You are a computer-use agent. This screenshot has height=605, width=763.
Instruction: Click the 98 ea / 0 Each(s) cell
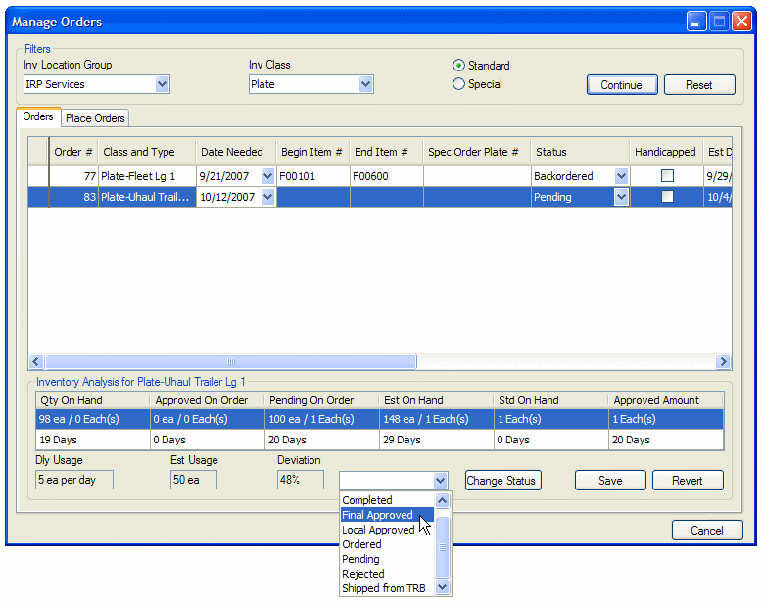click(x=92, y=419)
